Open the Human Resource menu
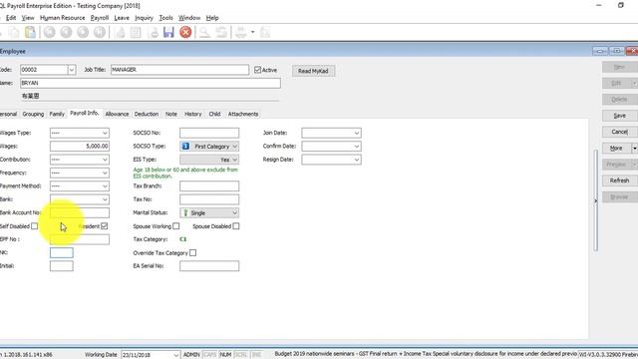The image size is (638, 359). click(62, 18)
